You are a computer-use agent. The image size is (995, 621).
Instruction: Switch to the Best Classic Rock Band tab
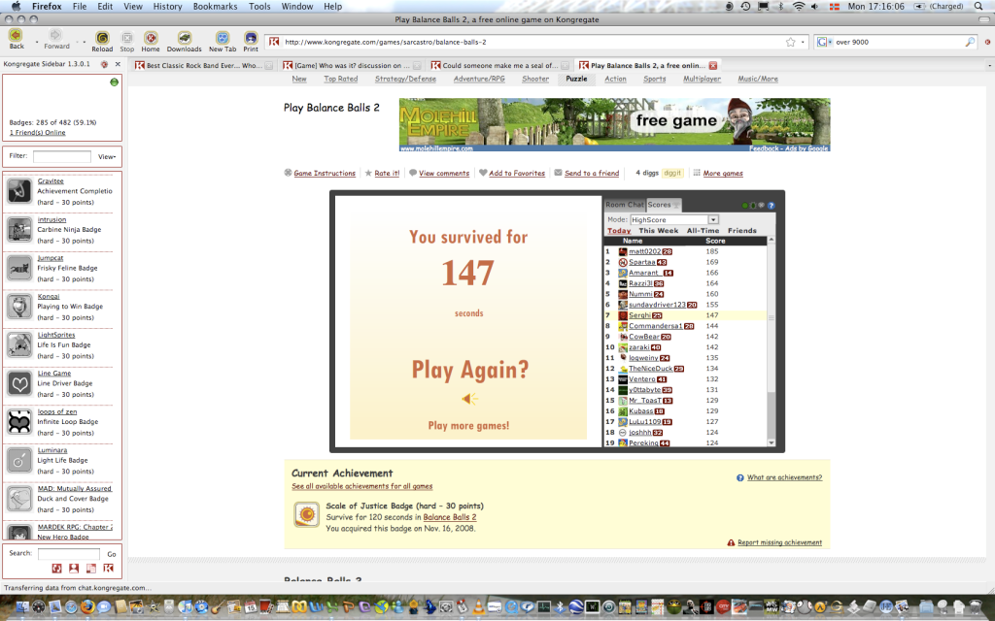tap(203, 65)
